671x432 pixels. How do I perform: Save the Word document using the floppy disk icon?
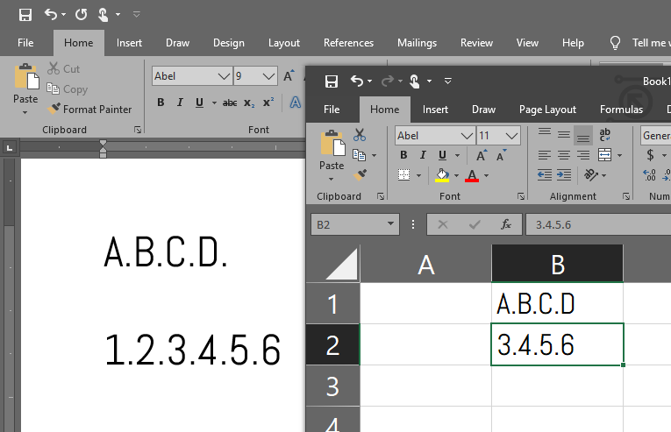coord(25,15)
